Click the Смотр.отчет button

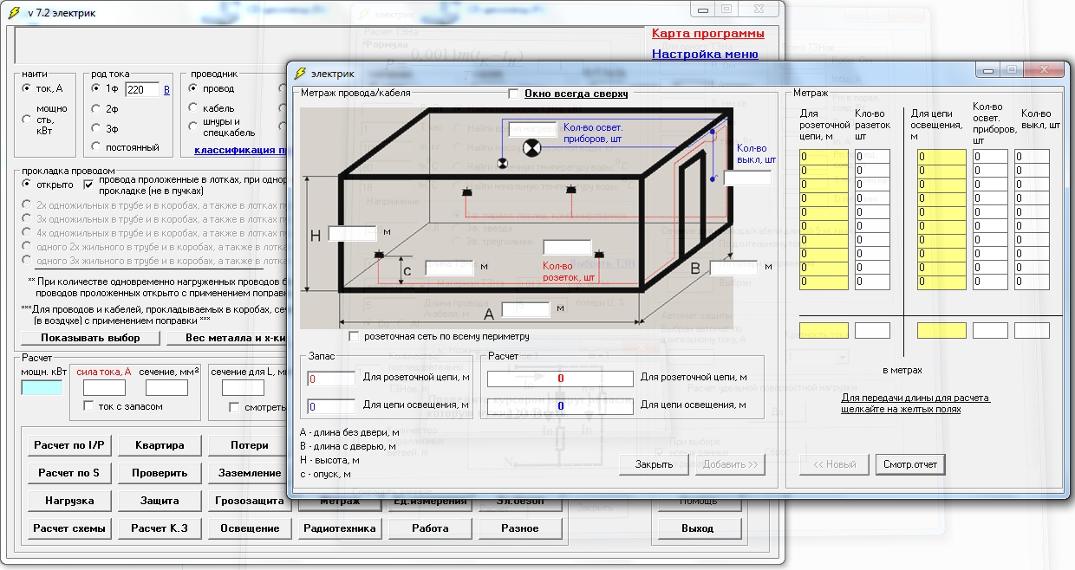[909, 464]
